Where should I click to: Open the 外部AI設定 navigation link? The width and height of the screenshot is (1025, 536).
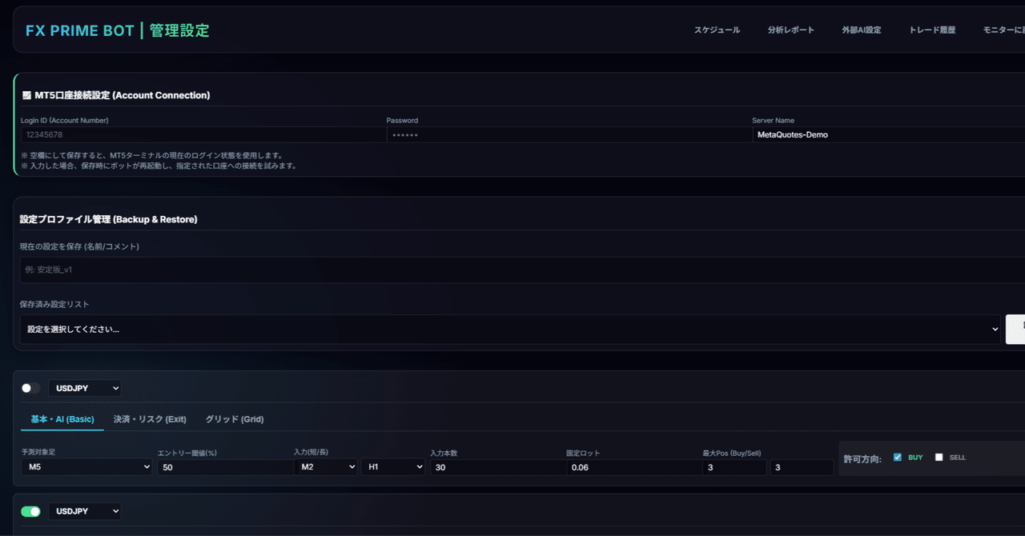point(861,30)
